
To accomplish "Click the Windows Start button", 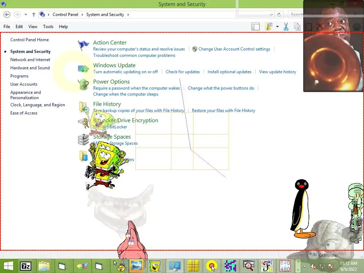I will click(9, 266).
